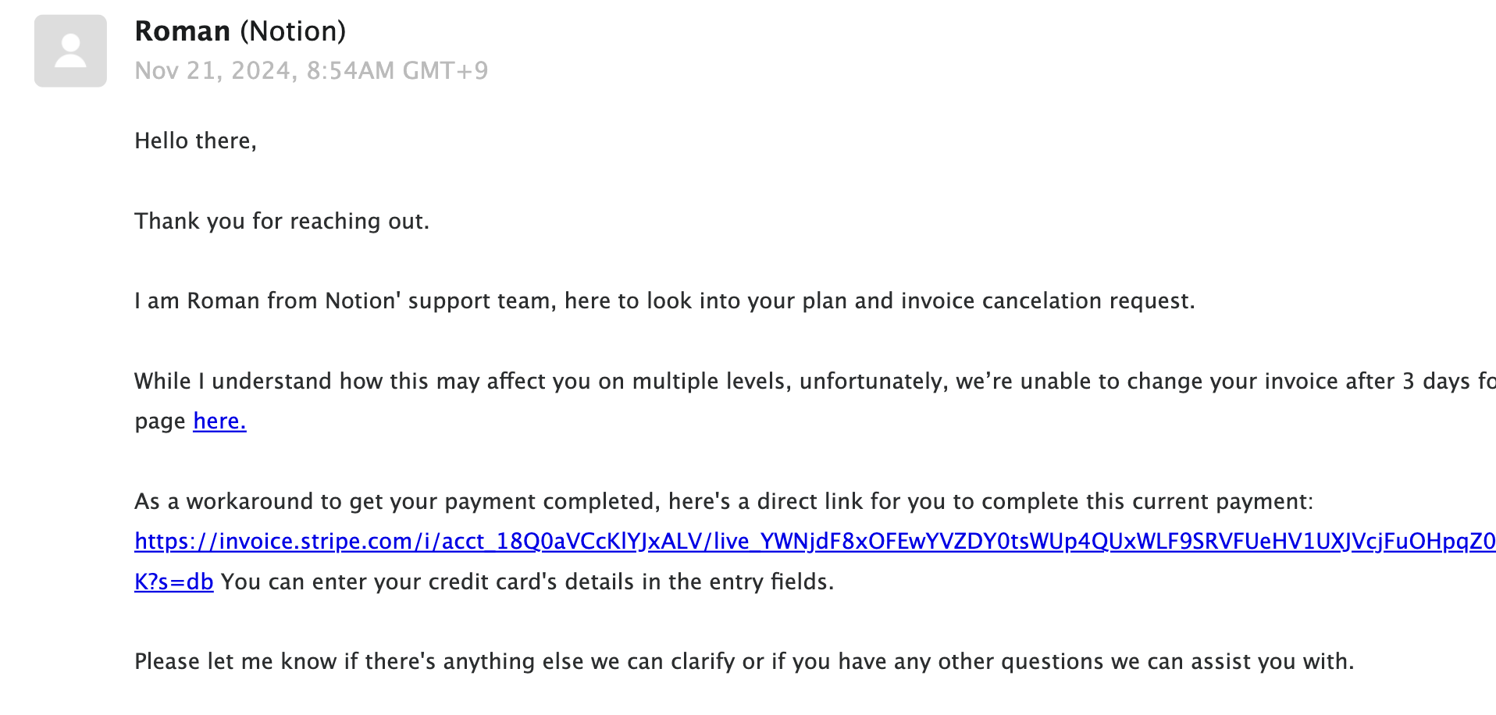Click the 'Hello there,' greeting line
Image resolution: width=1496 pixels, height=715 pixels.
pyautogui.click(x=195, y=141)
